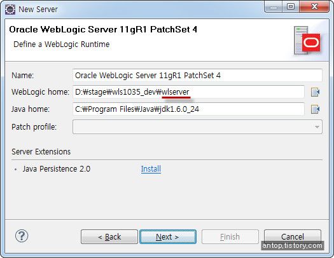Minimize the New Server dialog
This screenshot has width=334, height=258.
[x=274, y=7]
